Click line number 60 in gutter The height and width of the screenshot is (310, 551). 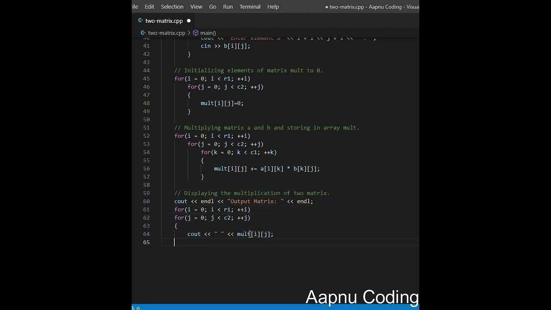click(146, 201)
